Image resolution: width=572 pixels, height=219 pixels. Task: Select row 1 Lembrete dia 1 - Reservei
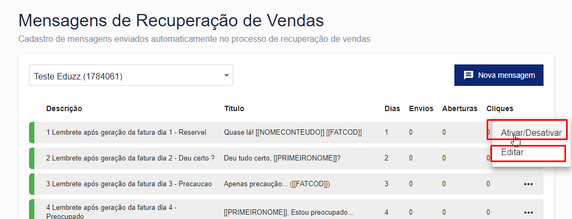click(126, 133)
